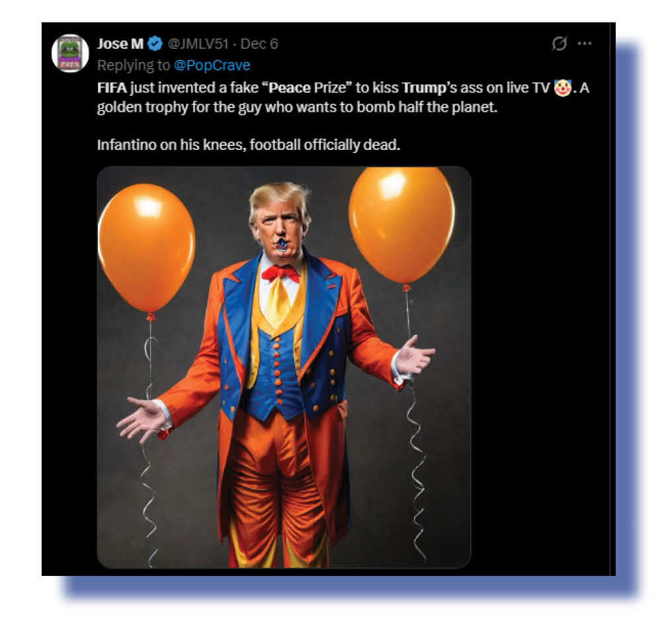The height and width of the screenshot is (638, 662).
Task: Click the 'golden trophy' sentence text
Action: point(296,107)
